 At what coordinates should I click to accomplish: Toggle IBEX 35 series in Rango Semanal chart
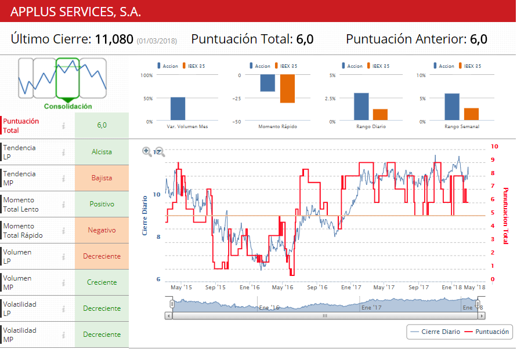coord(470,66)
